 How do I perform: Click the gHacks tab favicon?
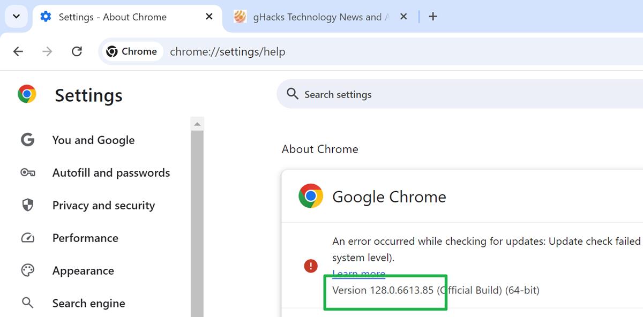pos(240,17)
